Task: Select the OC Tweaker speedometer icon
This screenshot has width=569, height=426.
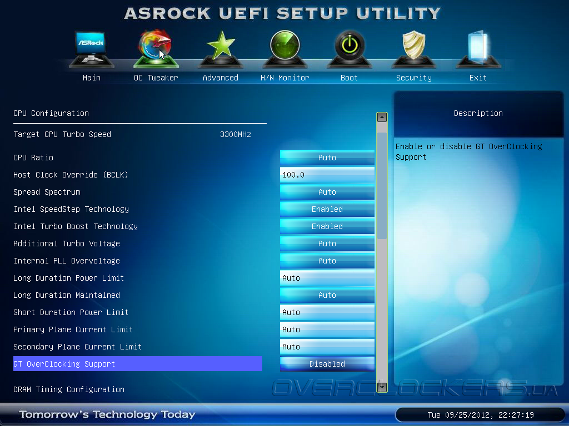Action: point(156,49)
